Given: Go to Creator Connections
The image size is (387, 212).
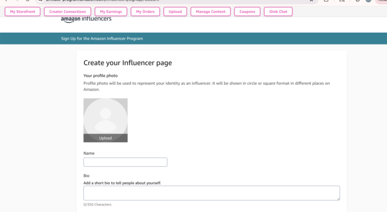Looking at the screenshot, I should [x=67, y=12].
